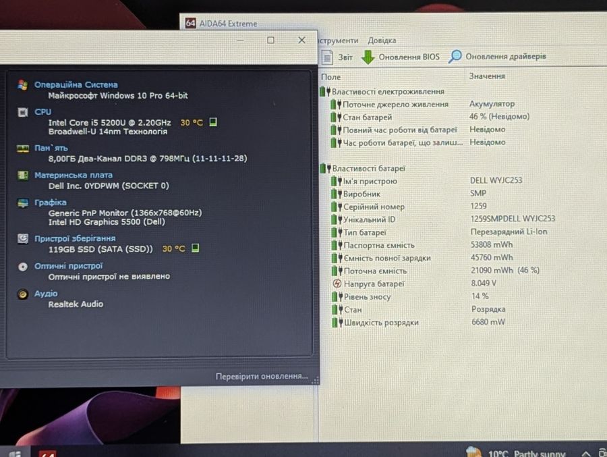Open the weather widget in taskbar

pyautogui.click(x=516, y=453)
